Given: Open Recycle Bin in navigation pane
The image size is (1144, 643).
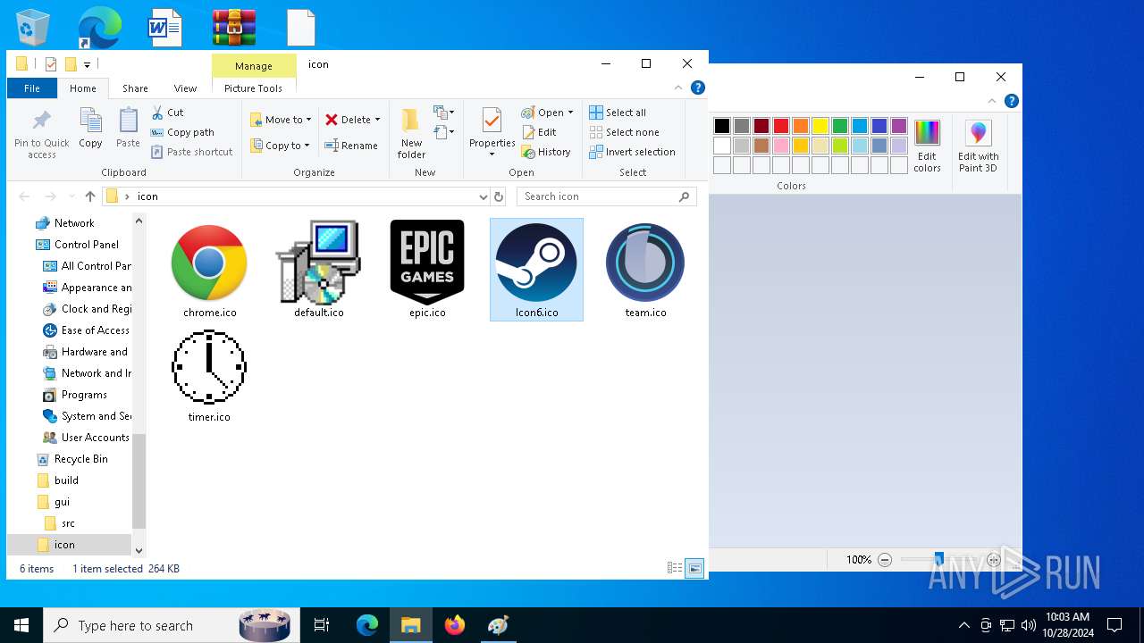Looking at the screenshot, I should coord(80,459).
